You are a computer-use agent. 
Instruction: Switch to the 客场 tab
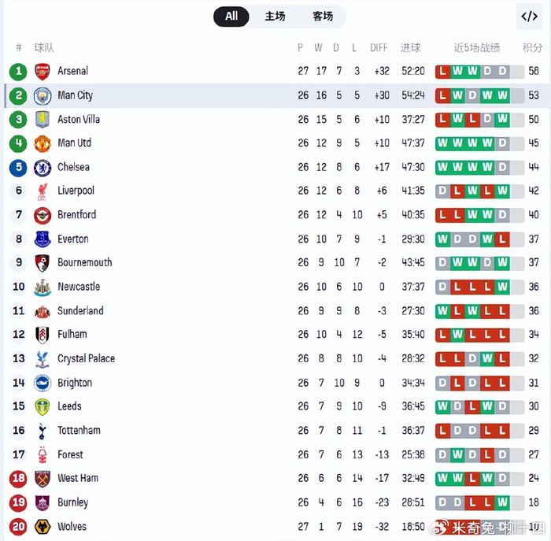[x=323, y=17]
